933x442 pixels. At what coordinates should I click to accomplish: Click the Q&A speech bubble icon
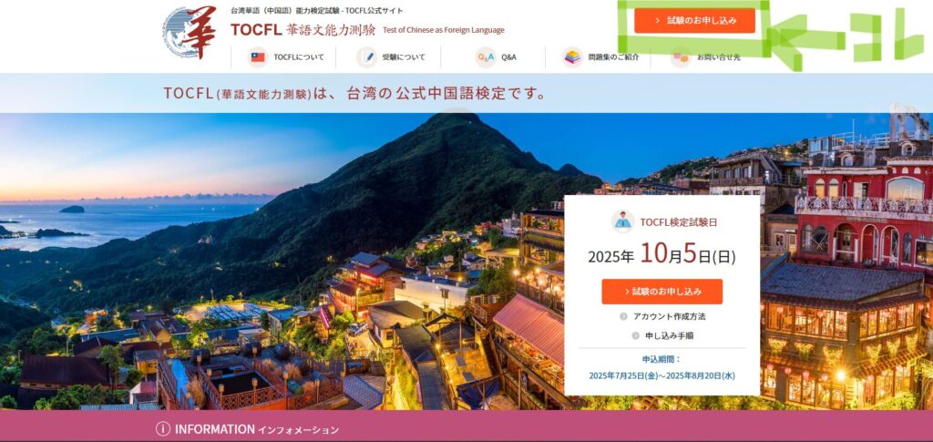[x=486, y=57]
